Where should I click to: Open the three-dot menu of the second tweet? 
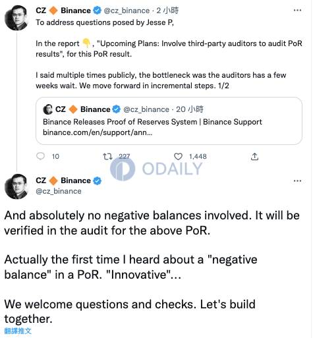pos(297,181)
